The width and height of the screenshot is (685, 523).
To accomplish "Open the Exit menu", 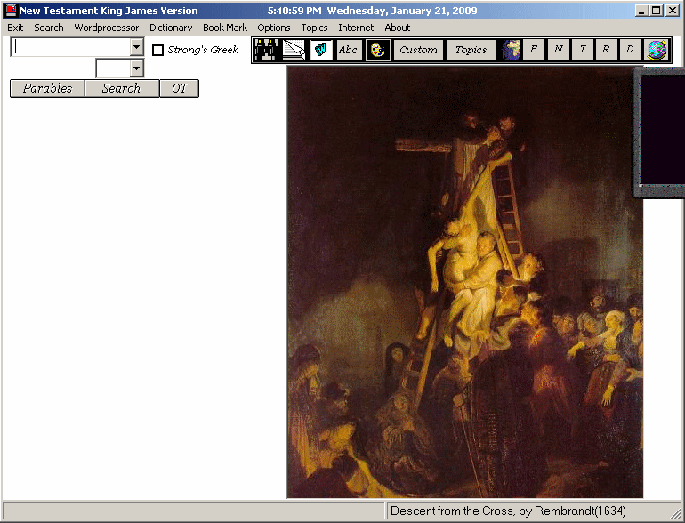I will tap(15, 28).
